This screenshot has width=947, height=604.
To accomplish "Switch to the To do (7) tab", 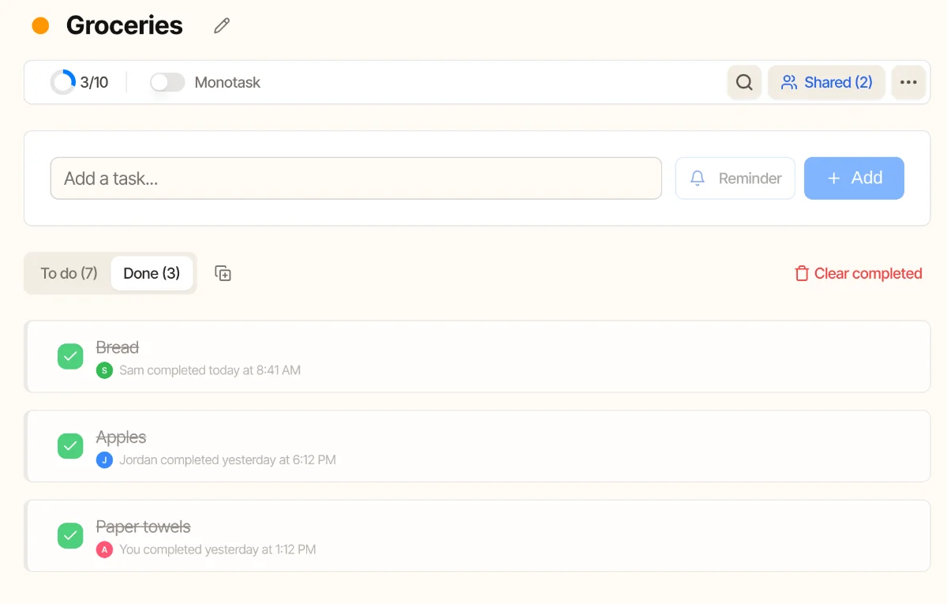I will [x=69, y=273].
